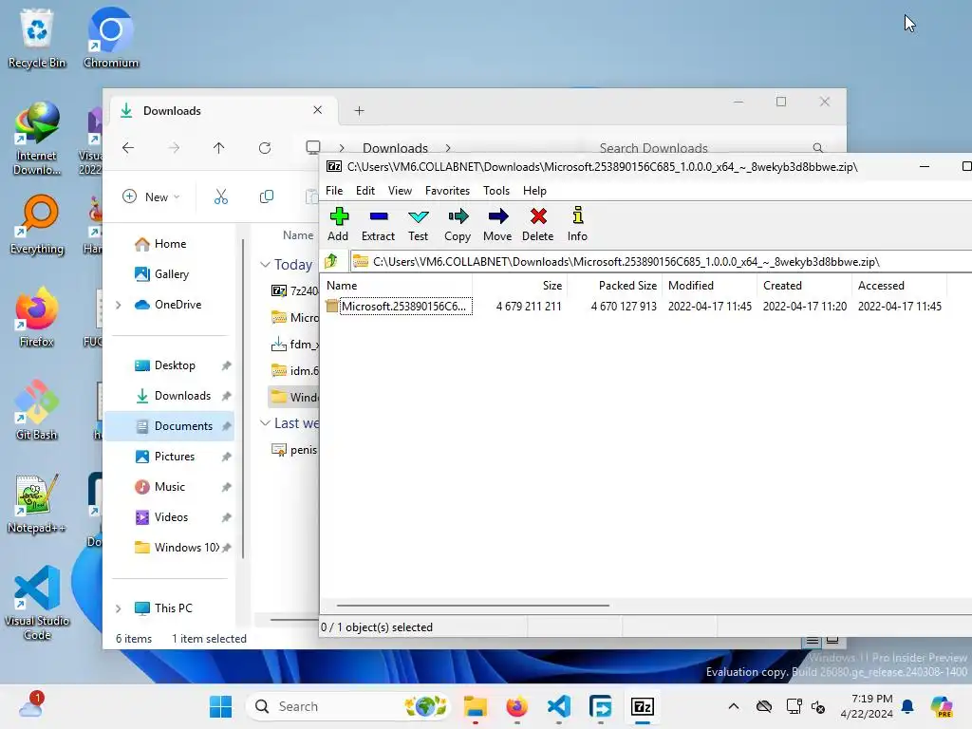The width and height of the screenshot is (972, 729).
Task: Select the Notepad++ desktop shortcut
Action: [x=37, y=503]
